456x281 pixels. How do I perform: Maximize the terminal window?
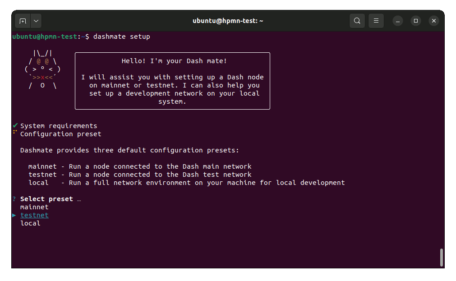pyautogui.click(x=415, y=21)
